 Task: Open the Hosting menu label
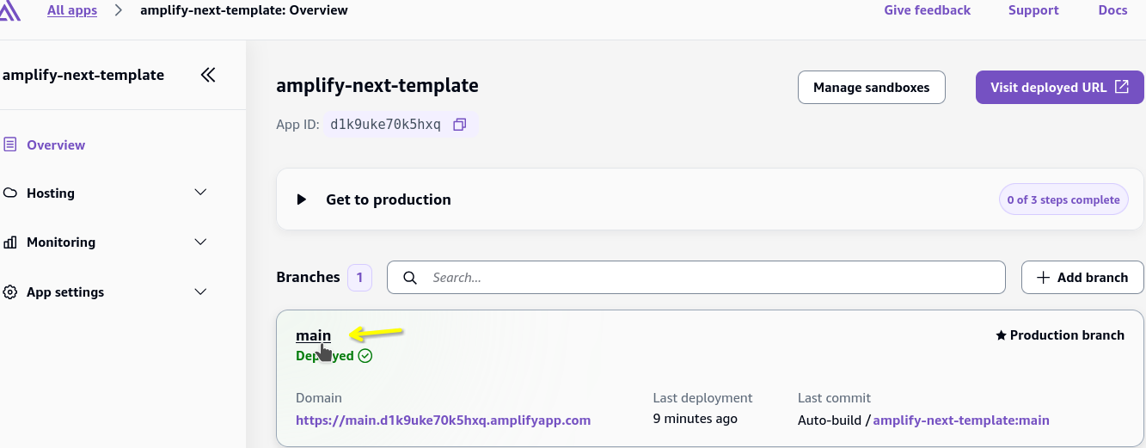tap(51, 193)
